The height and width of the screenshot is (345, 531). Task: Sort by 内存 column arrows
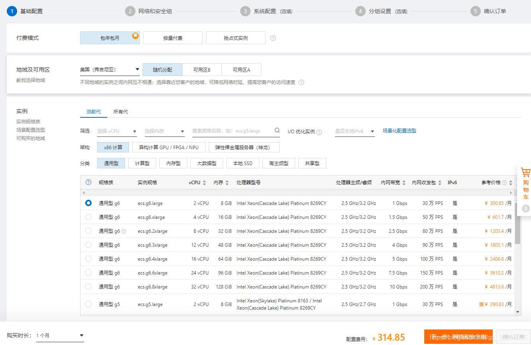pos(227,183)
